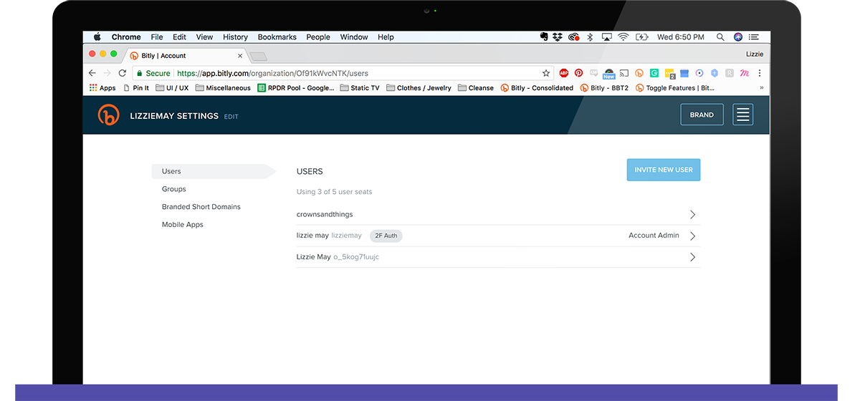Open the hamburger menu in Bitly header
The width and height of the screenshot is (860, 401).
pos(743,115)
